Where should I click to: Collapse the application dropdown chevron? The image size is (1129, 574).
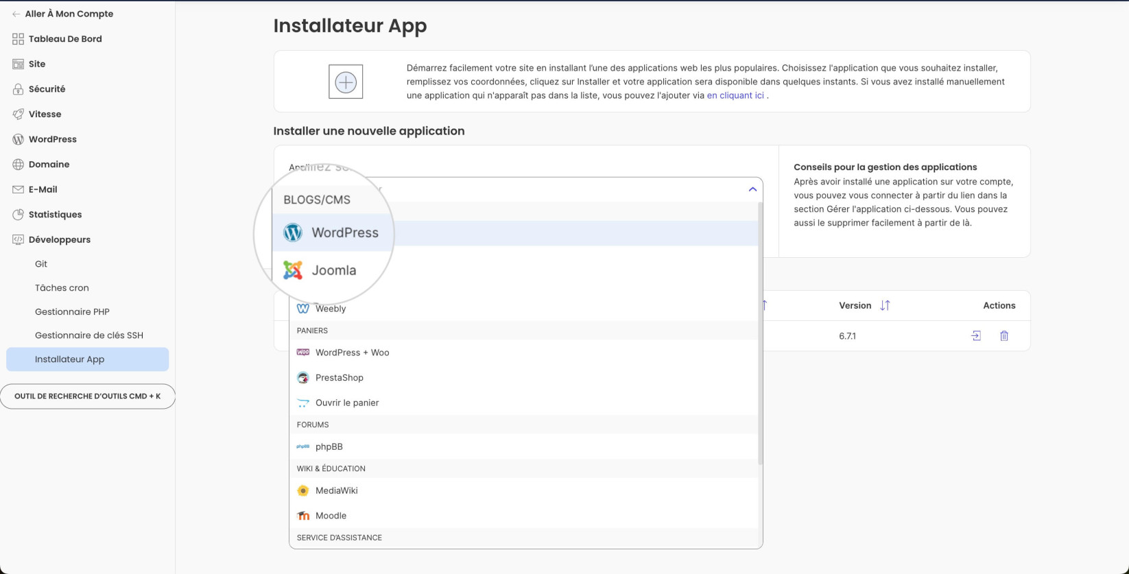tap(752, 189)
